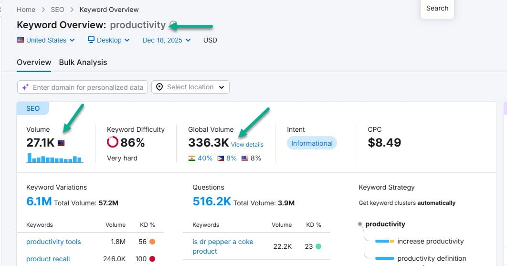Click the US flag icon beside Volume 27.1K

click(x=61, y=143)
